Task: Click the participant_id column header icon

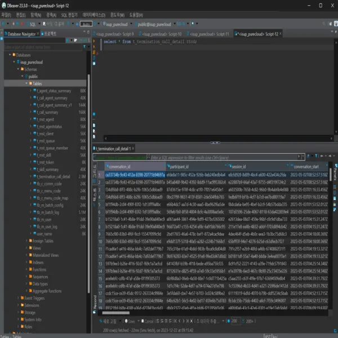Action: tap(170, 167)
